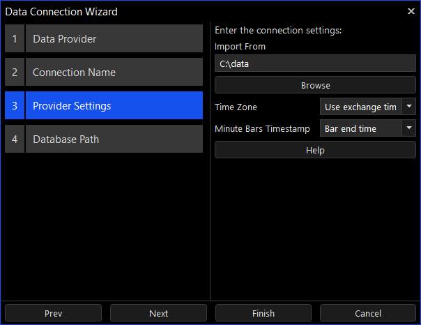
Task: Select the Data Provider step
Action: 114,39
